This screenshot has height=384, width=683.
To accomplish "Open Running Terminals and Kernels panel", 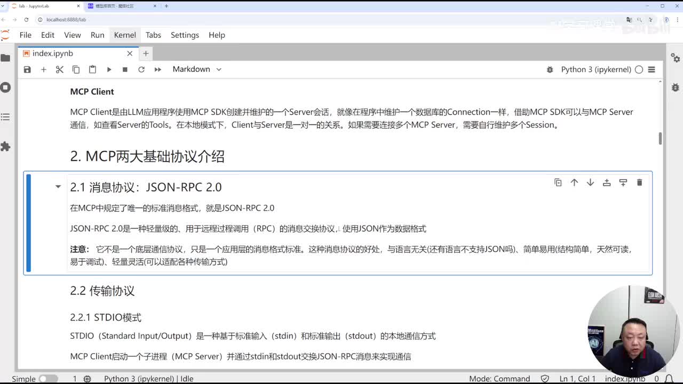I will 6,87.
